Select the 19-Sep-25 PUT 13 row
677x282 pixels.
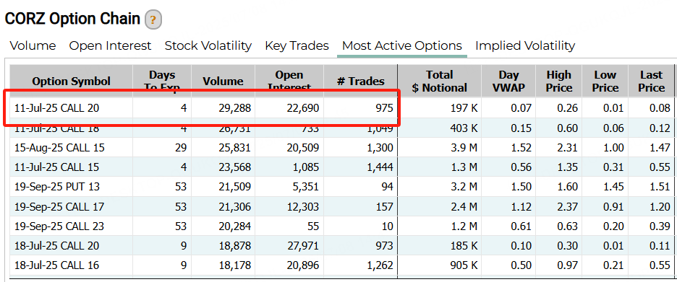tap(341, 187)
